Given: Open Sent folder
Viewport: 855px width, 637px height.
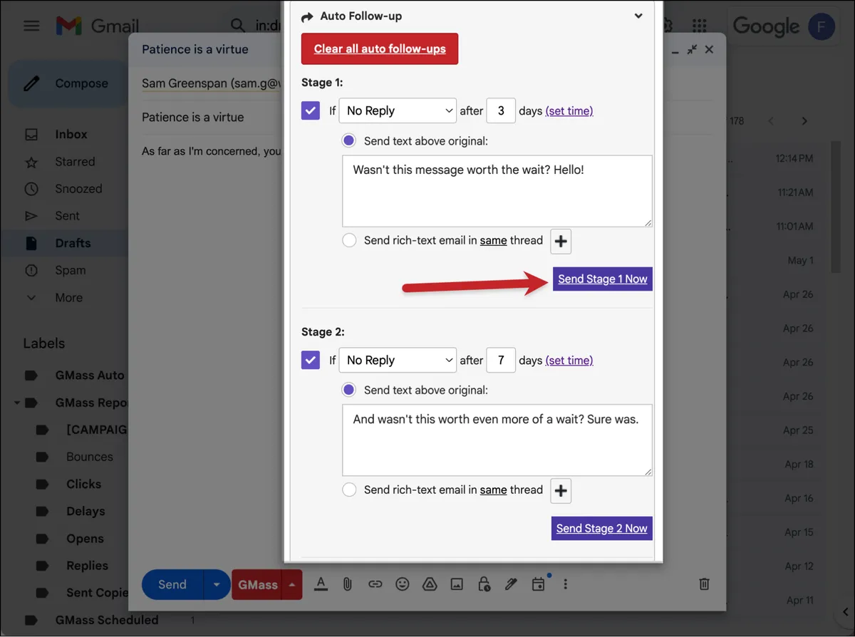Looking at the screenshot, I should coord(68,216).
